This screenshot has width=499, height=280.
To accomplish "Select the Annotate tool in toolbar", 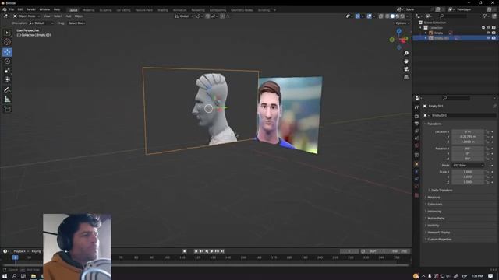I will (x=7, y=90).
